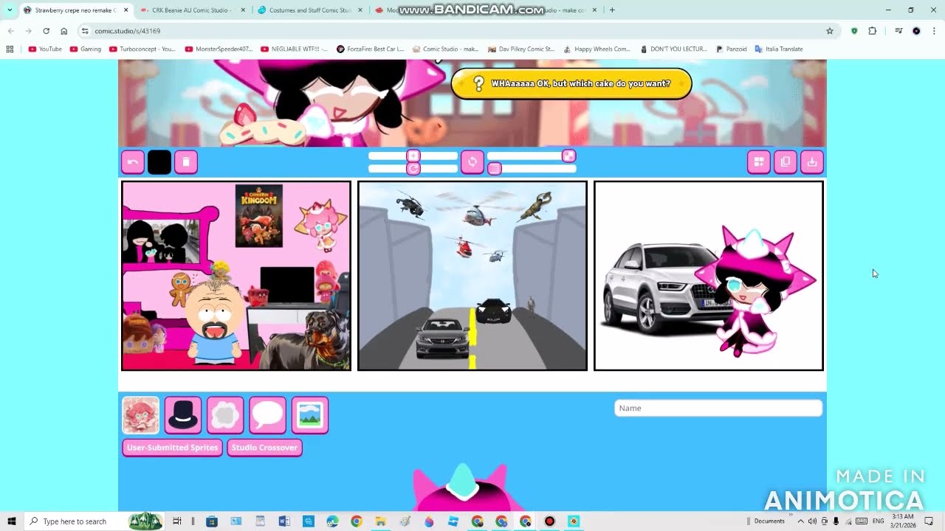This screenshot has height=531, width=945.
Task: Click the download comic button
Action: click(812, 162)
